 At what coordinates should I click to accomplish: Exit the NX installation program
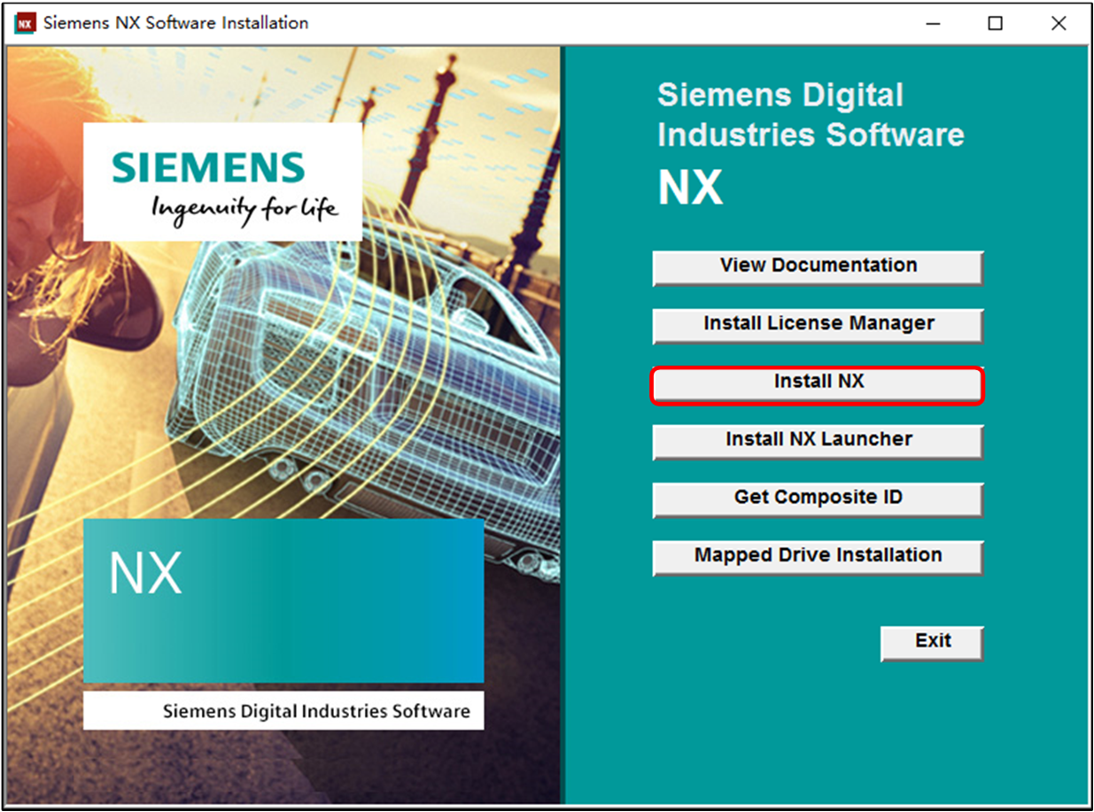coord(931,641)
